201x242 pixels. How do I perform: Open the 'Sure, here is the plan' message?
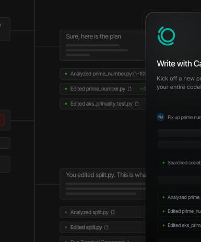pyautogui.click(x=103, y=45)
